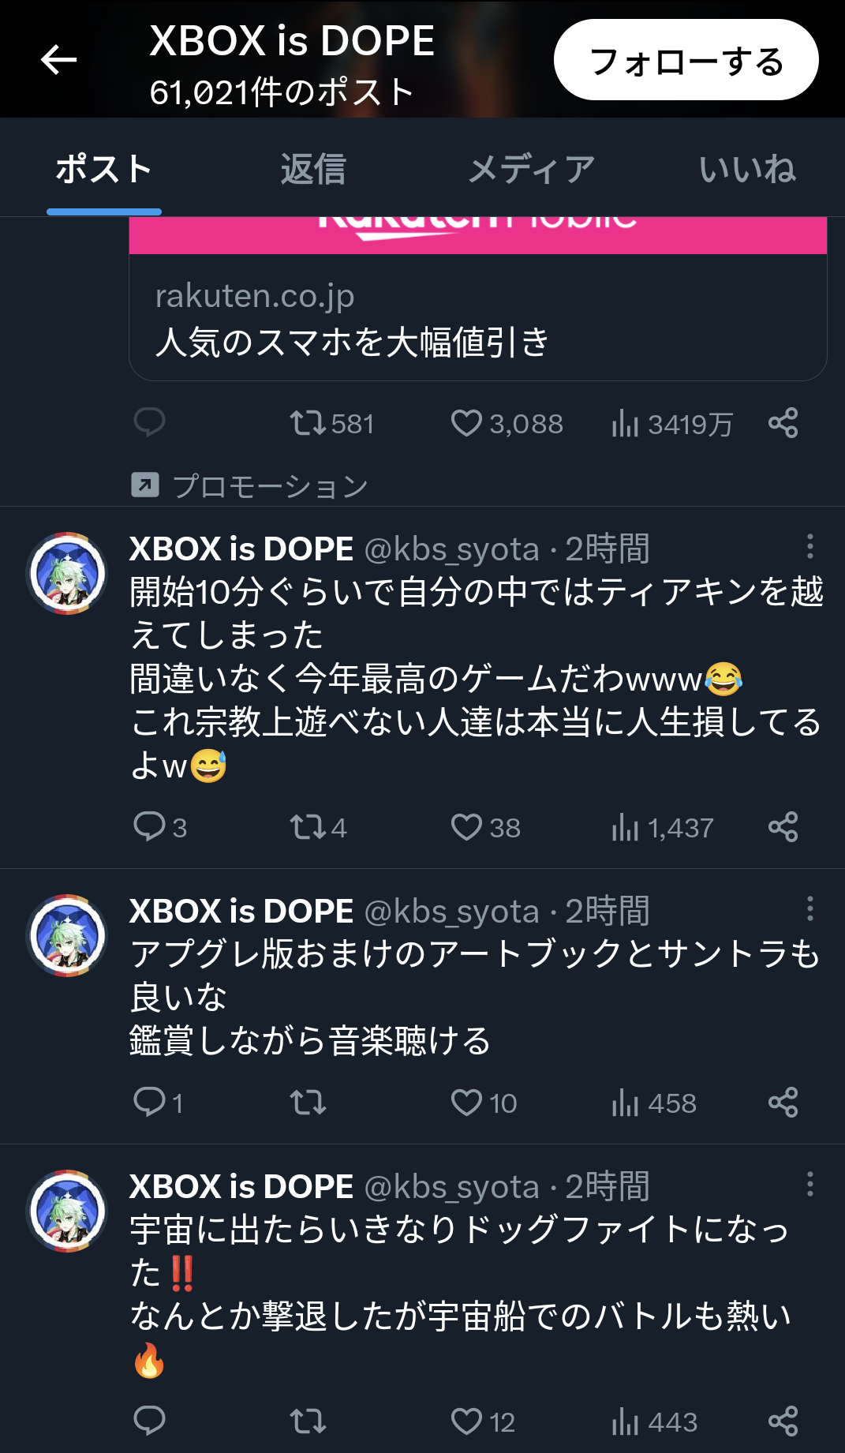Open the メディア tab
This screenshot has width=845, height=1453.
[x=531, y=169]
